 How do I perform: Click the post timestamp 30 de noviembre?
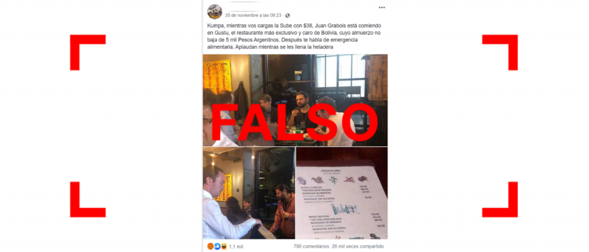[253, 15]
